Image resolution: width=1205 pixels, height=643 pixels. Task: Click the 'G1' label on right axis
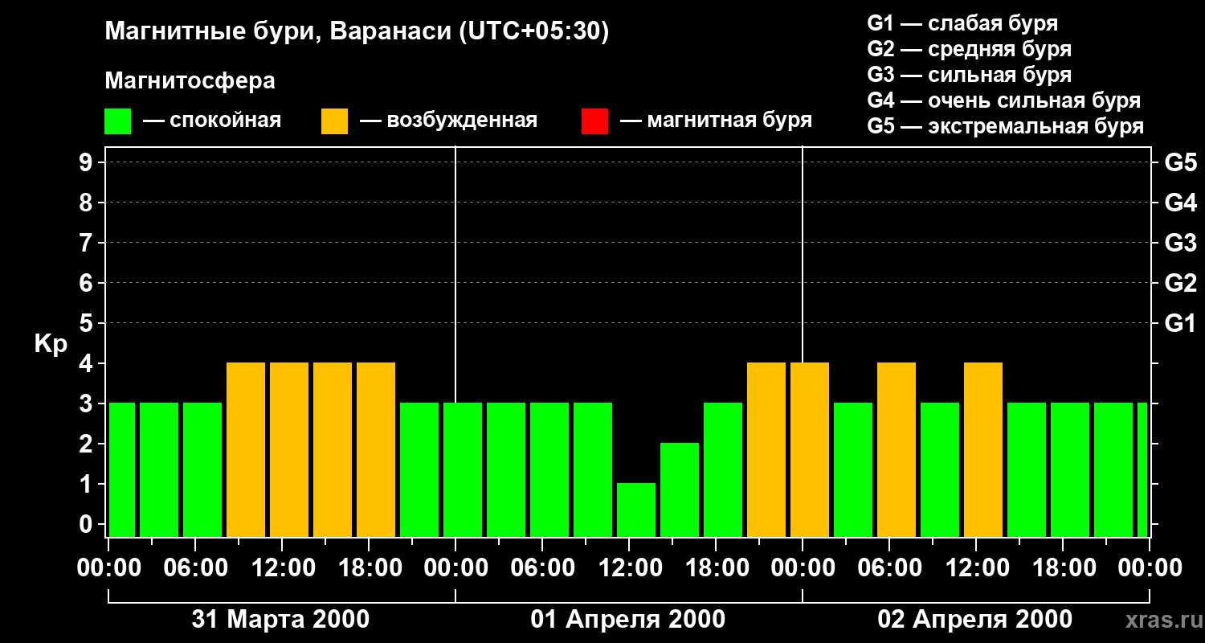pos(1180,323)
